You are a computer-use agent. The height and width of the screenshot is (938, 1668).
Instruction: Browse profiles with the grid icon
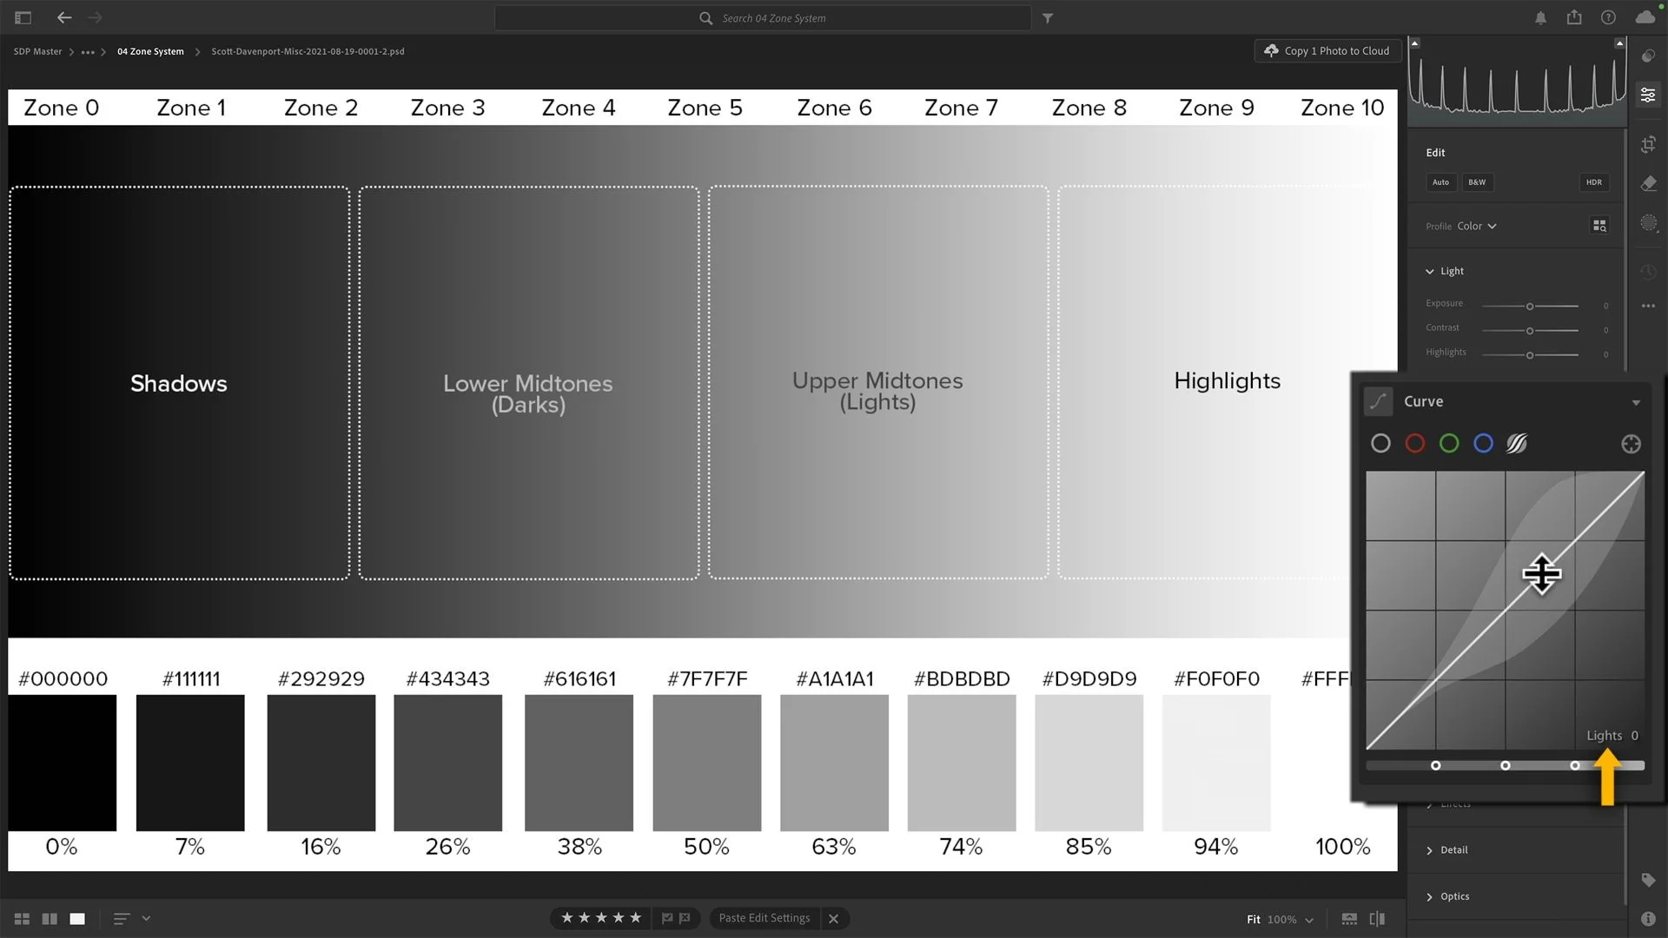click(1599, 226)
